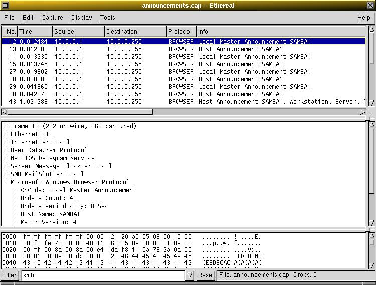Image resolution: width=376 pixels, height=285 pixels.
Task: Click the filter text field containing smb
Action: pos(103,275)
